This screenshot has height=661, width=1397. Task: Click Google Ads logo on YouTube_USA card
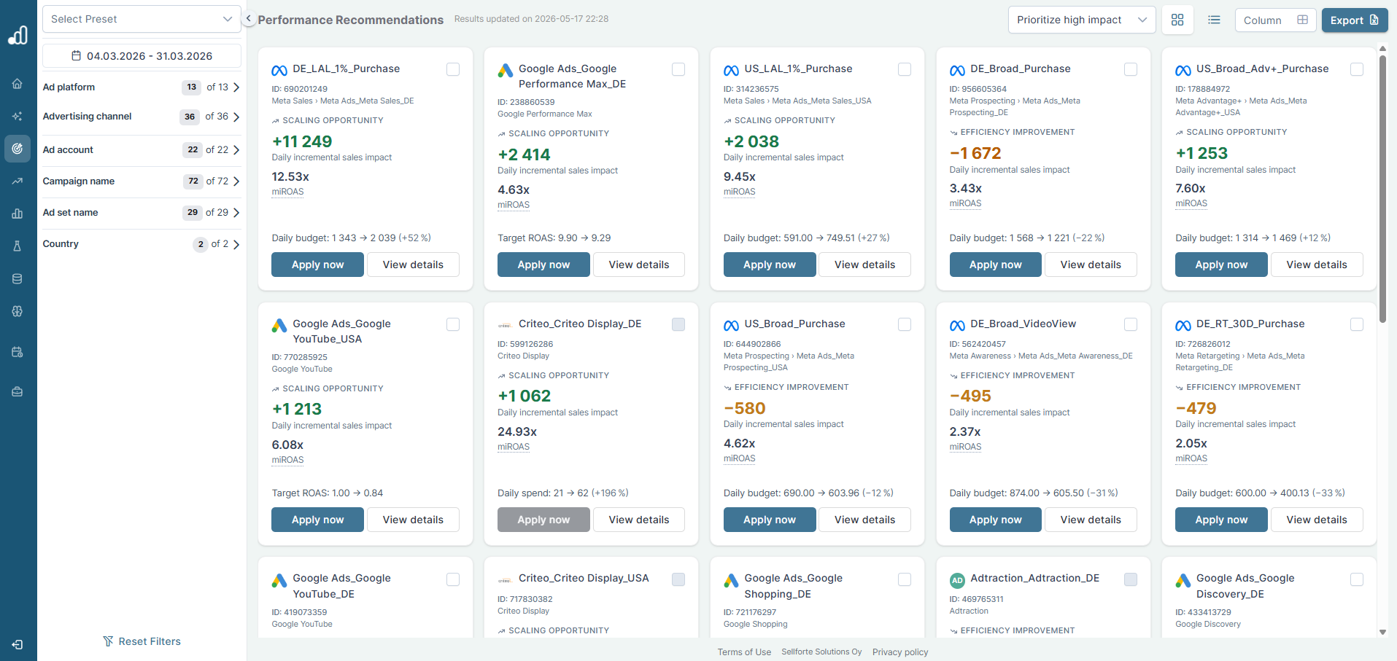point(279,326)
